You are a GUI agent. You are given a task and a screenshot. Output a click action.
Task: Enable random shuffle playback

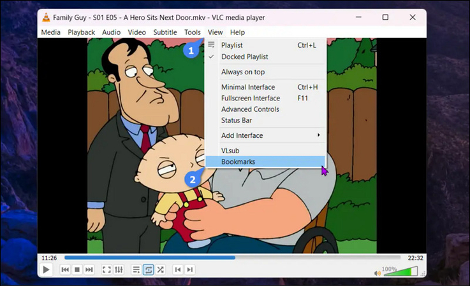pos(160,270)
